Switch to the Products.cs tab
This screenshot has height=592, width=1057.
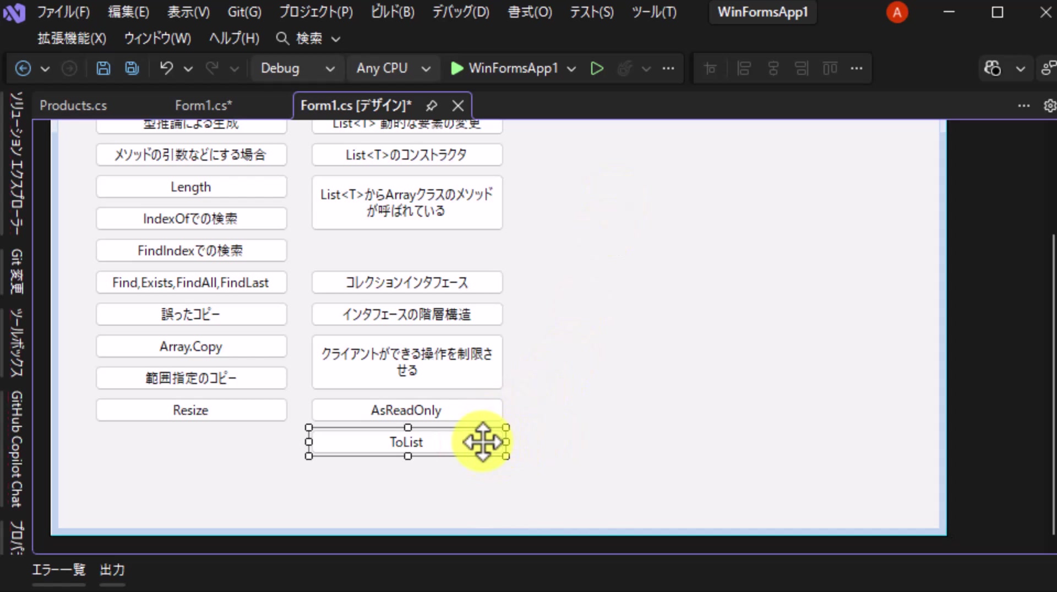73,106
